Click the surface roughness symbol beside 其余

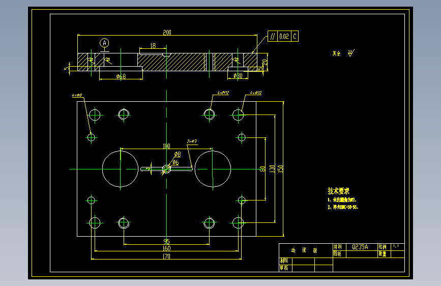pos(351,52)
